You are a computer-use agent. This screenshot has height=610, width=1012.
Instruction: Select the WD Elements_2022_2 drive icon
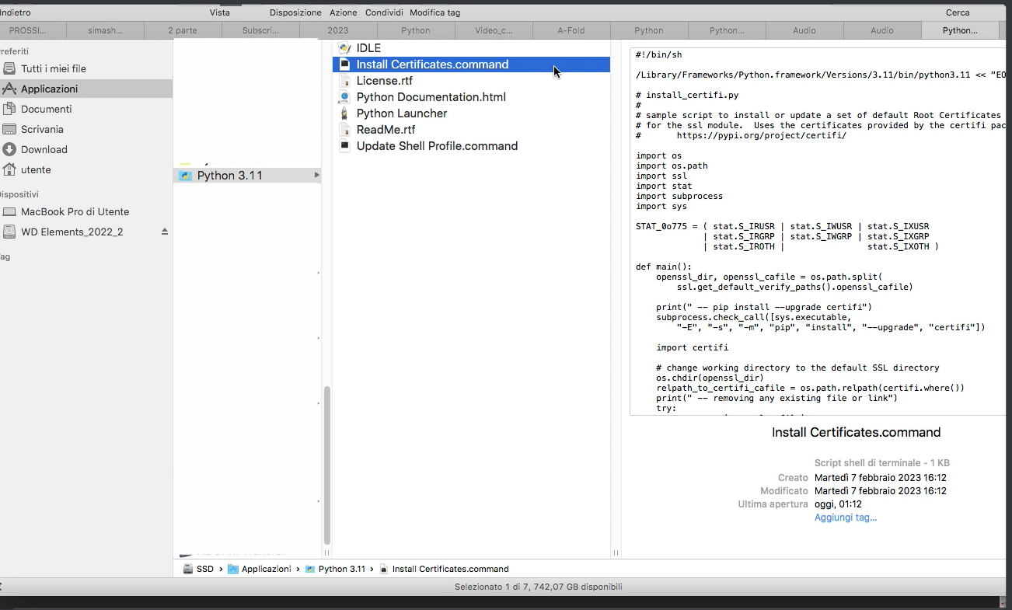9,232
